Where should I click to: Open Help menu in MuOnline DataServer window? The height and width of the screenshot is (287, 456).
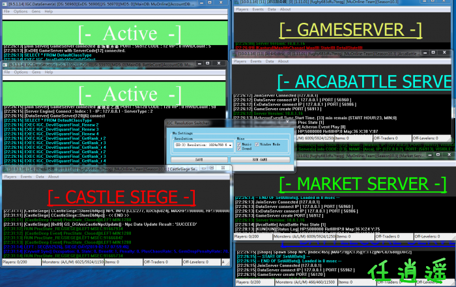click(x=49, y=11)
